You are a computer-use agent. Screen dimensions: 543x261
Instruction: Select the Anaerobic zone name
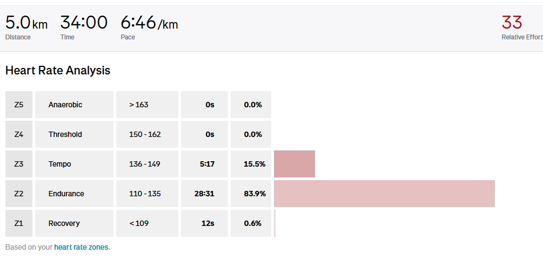click(x=65, y=105)
